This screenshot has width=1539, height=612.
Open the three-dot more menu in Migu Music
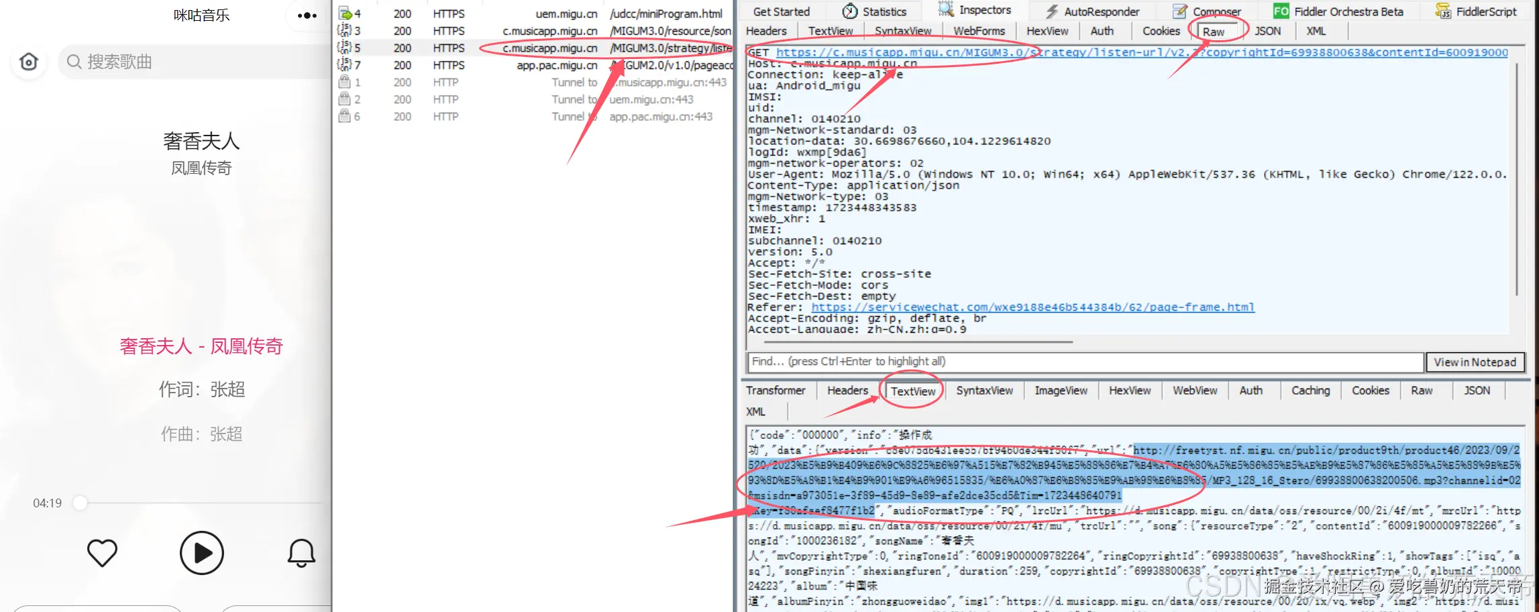[307, 15]
